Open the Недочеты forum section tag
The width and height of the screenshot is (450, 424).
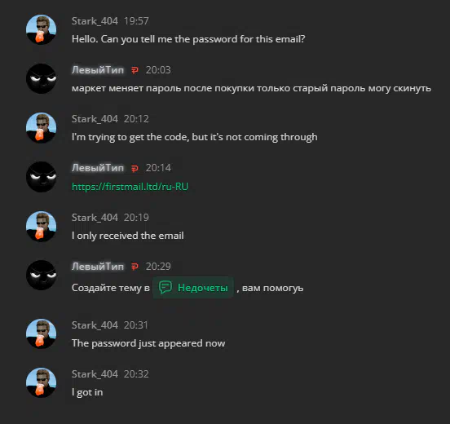pos(193,287)
